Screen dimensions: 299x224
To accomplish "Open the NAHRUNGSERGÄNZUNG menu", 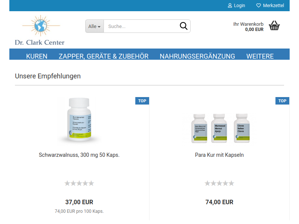I will pyautogui.click(x=197, y=56).
